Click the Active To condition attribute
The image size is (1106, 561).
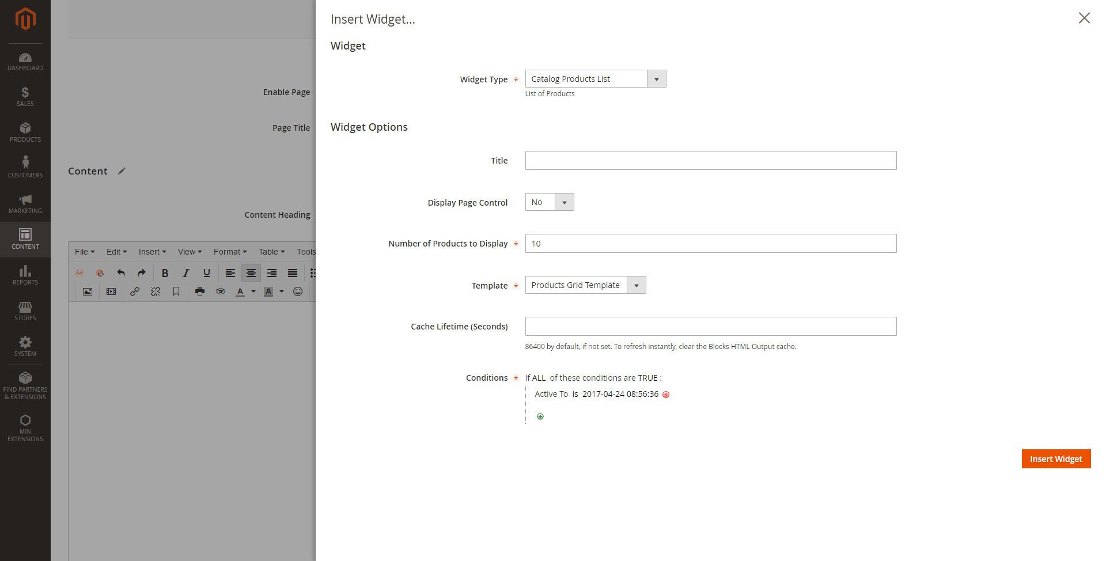click(551, 394)
